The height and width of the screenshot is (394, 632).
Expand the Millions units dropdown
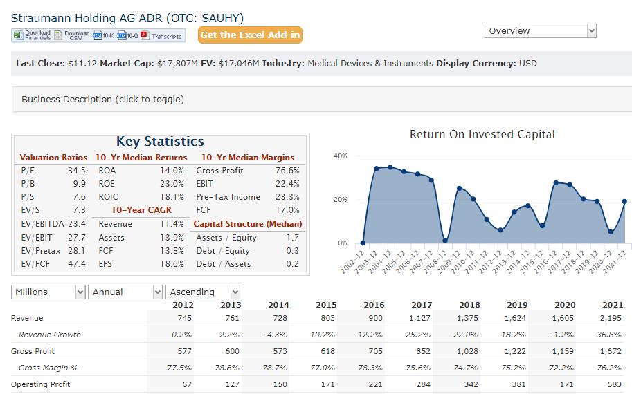click(48, 292)
